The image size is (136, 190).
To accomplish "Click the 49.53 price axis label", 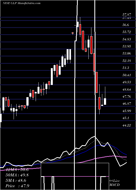I will 127,82.
